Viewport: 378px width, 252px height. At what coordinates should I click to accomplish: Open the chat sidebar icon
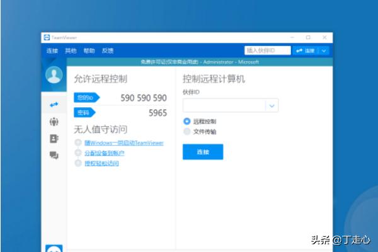coord(54,155)
